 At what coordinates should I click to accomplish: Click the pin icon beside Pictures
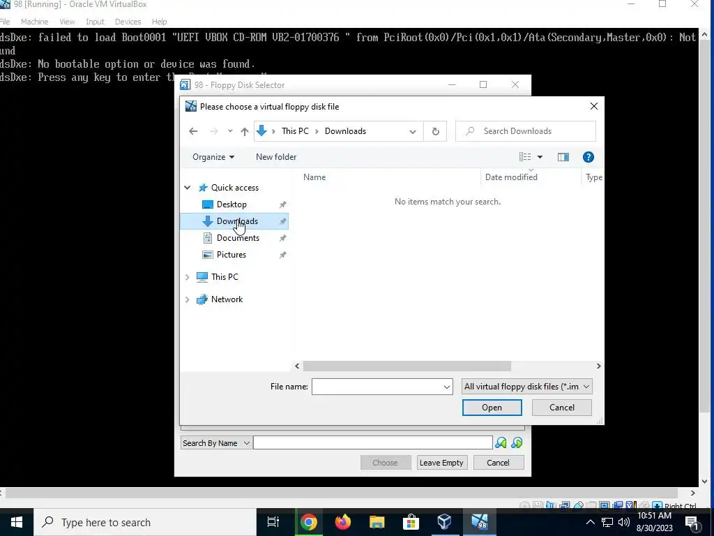pyautogui.click(x=283, y=255)
